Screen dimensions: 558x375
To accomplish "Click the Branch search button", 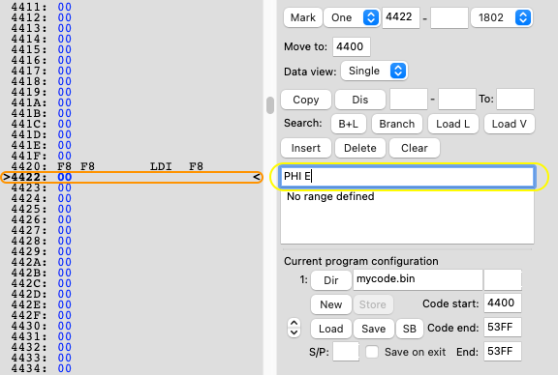I will 397,124.
